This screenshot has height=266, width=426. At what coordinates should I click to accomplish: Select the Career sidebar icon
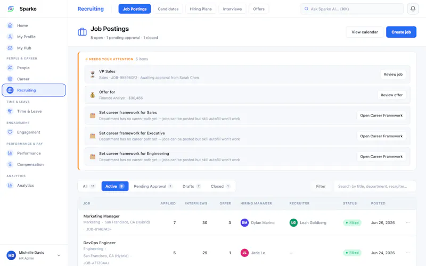tap(10, 79)
